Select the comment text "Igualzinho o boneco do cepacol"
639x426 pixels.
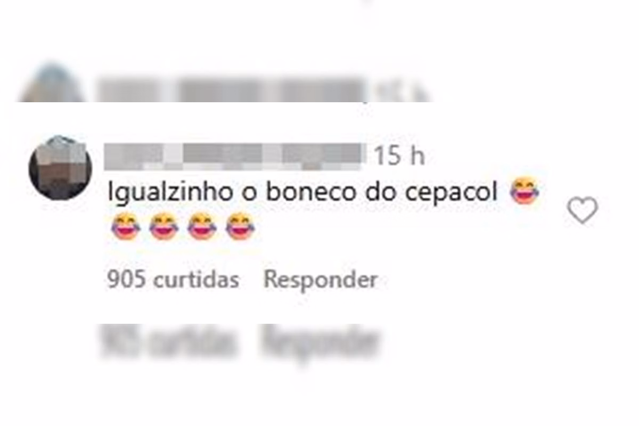302,193
